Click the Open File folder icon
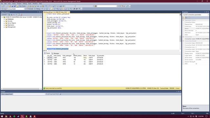 [10, 6]
